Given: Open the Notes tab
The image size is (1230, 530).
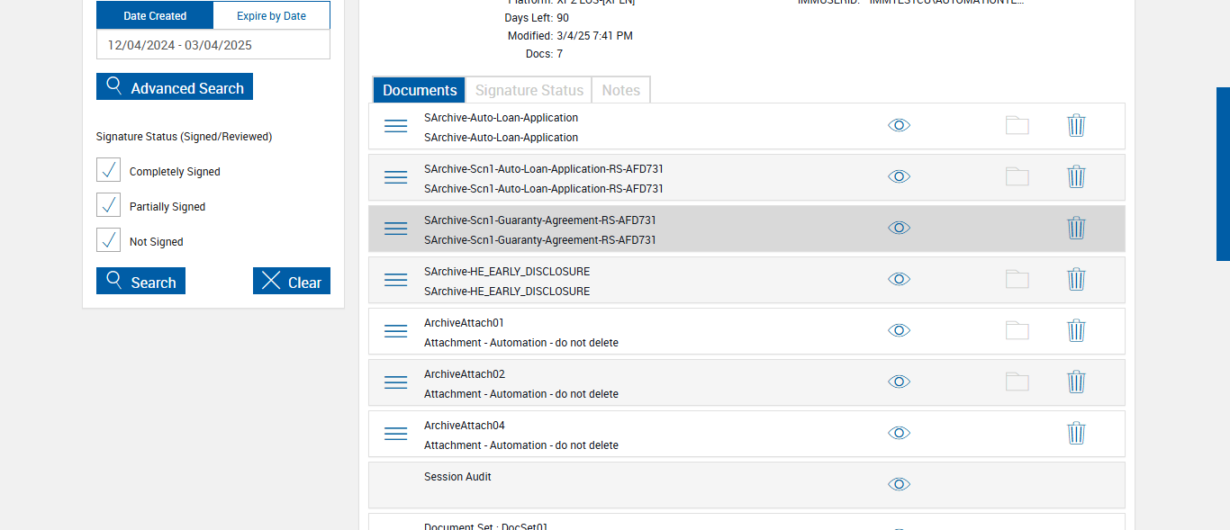Looking at the screenshot, I should [x=620, y=90].
